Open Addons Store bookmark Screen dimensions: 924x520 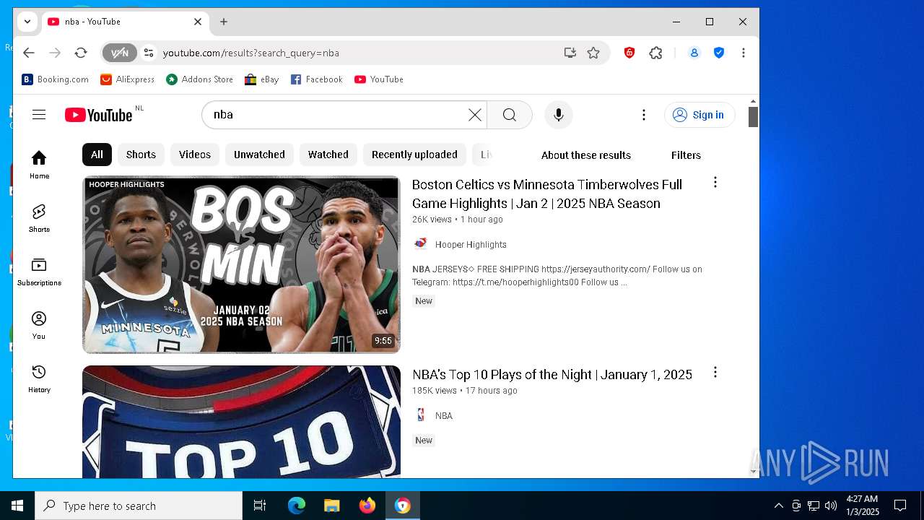pos(200,79)
